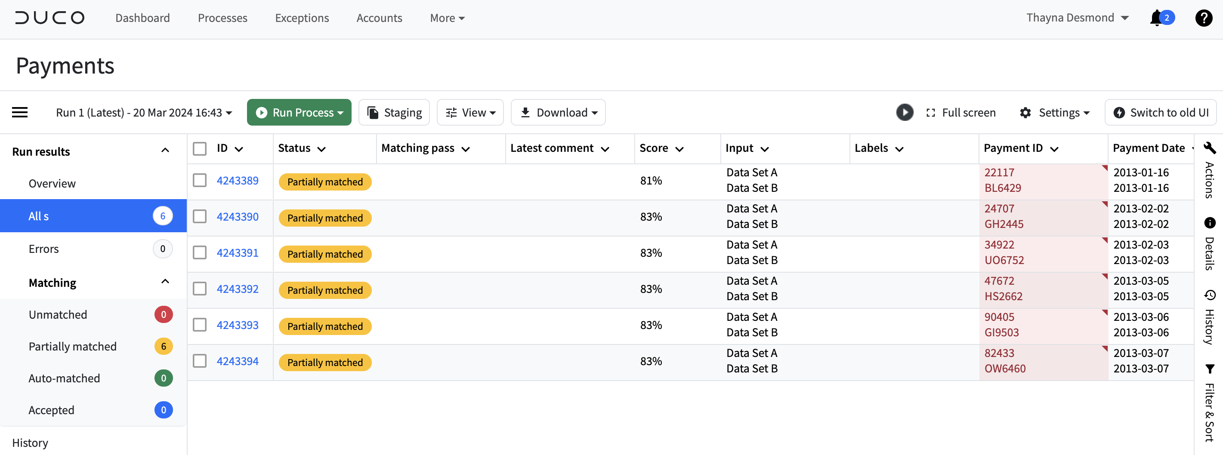This screenshot has height=455, width=1223.
Task: Open the More navigation menu
Action: [x=447, y=18]
